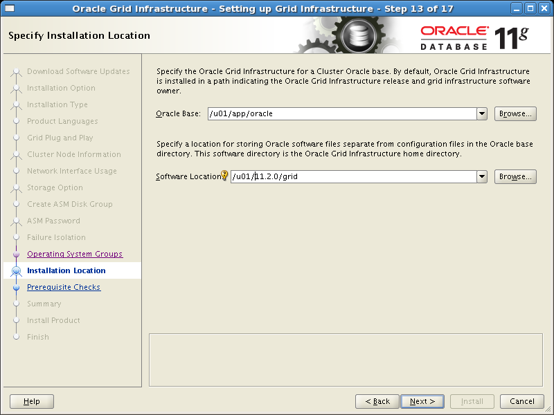Click the Failure Isolation step
Screen dimensions: 554x415
[x=56, y=237]
